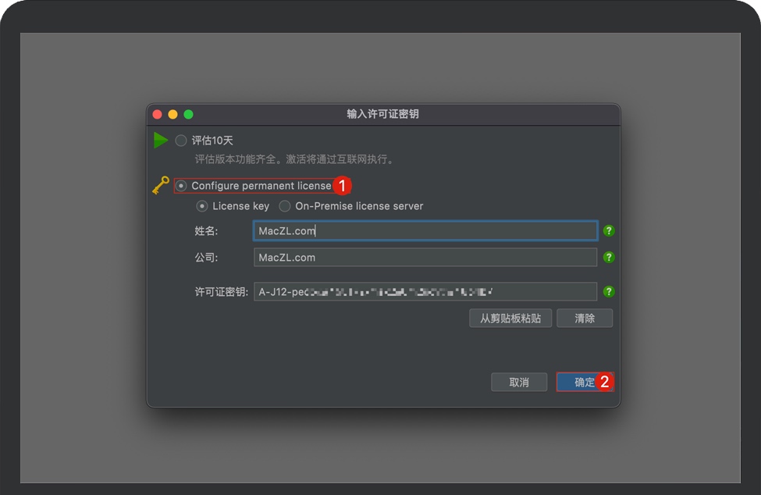This screenshot has width=761, height=495.
Task: Click the 取消 cancel button
Action: click(519, 383)
